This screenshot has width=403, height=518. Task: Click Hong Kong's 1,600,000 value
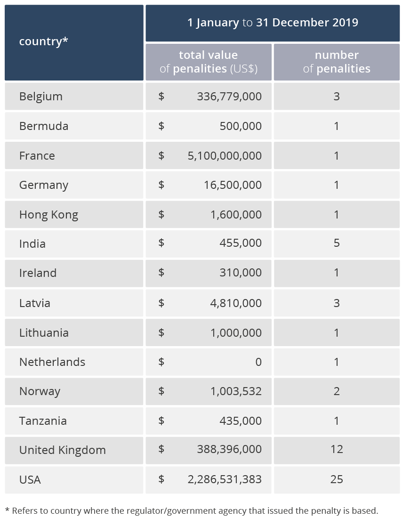click(236, 214)
